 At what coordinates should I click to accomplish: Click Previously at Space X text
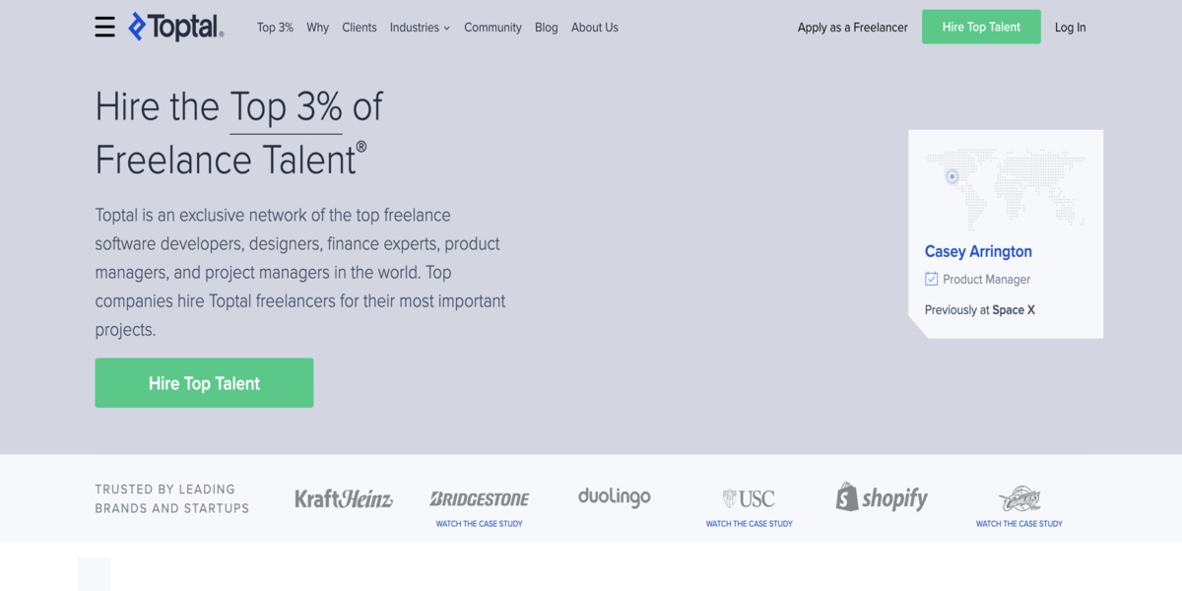980,310
